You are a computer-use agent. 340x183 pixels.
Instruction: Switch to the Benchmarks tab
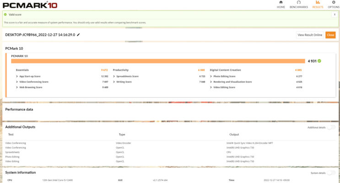(298, 5)
